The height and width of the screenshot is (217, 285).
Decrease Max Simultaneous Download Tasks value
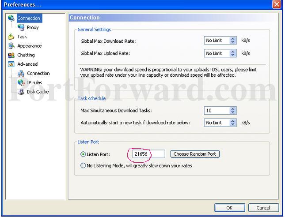pos(233,112)
